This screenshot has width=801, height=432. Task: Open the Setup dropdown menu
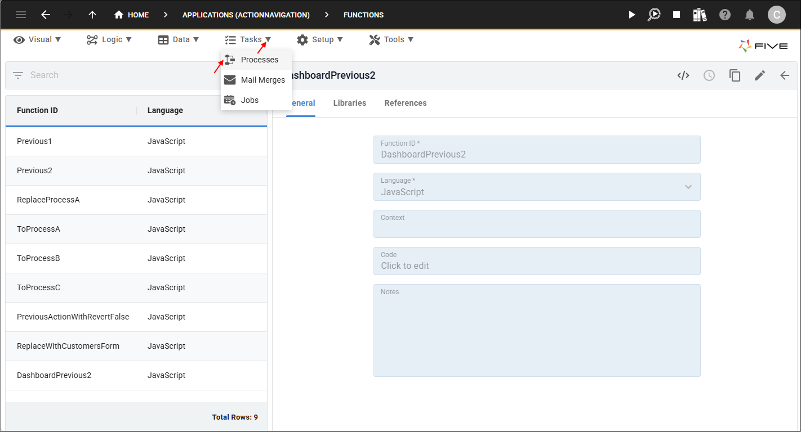coord(320,39)
